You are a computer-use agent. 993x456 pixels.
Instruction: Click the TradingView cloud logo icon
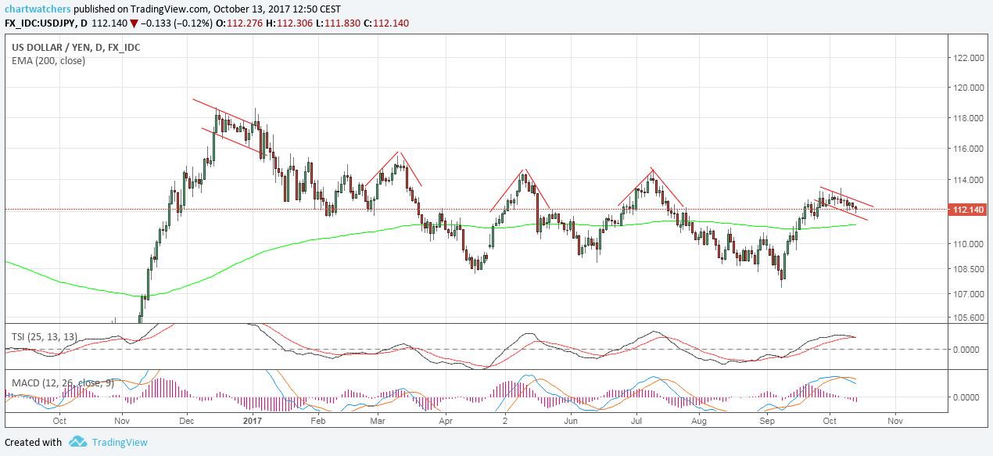click(77, 442)
